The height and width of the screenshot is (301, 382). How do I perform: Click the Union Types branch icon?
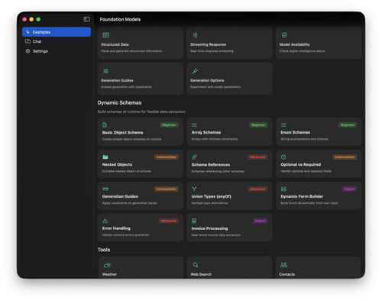click(194, 189)
